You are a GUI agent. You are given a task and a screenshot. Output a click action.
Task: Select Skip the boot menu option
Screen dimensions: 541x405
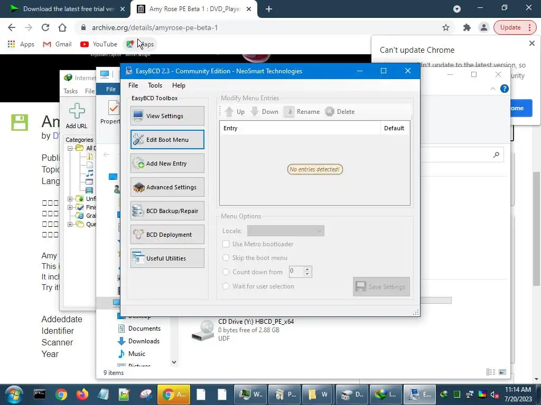(226, 257)
